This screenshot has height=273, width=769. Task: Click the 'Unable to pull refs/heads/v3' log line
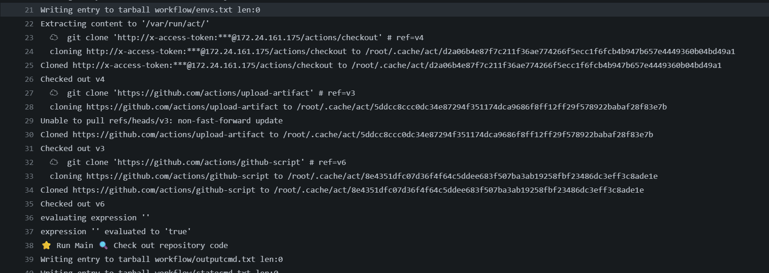161,121
